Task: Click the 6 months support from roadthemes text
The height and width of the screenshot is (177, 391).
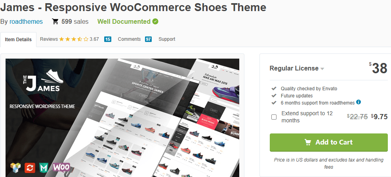Action: pyautogui.click(x=318, y=103)
